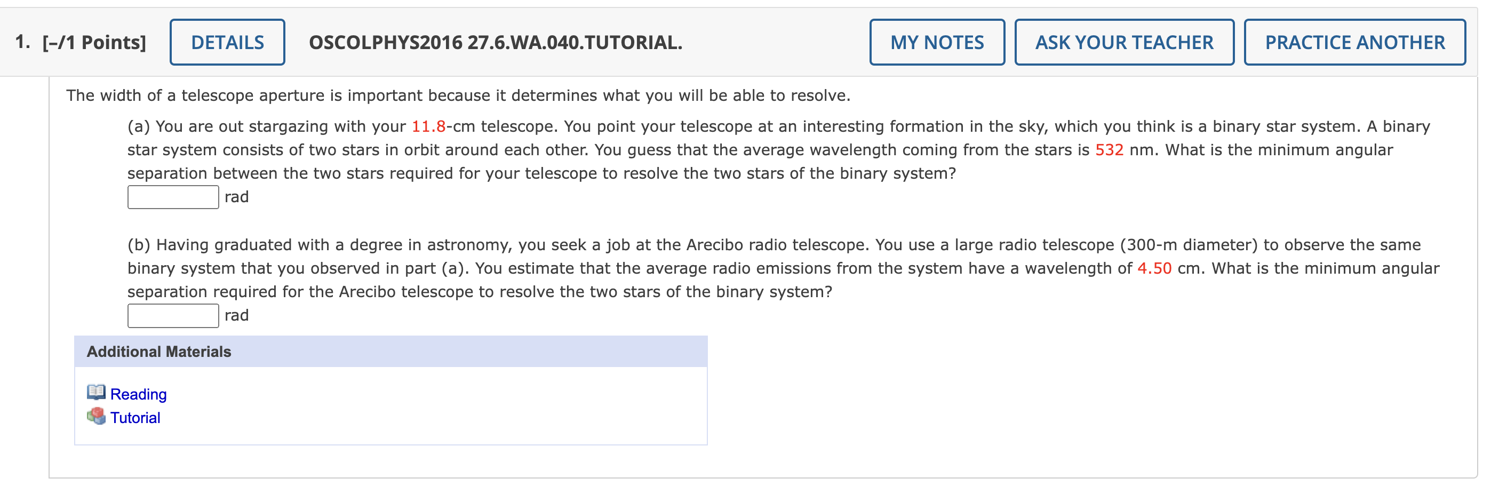Open the DETAILS for question 1
This screenshot has height=494, width=1491.
(x=227, y=42)
